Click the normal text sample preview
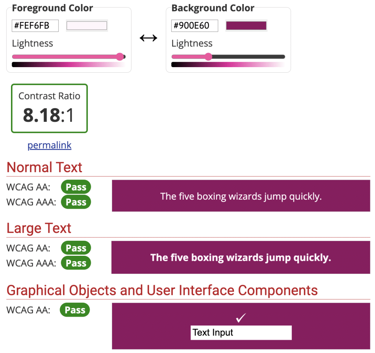Viewport: 375px width, 353px height. click(x=241, y=196)
